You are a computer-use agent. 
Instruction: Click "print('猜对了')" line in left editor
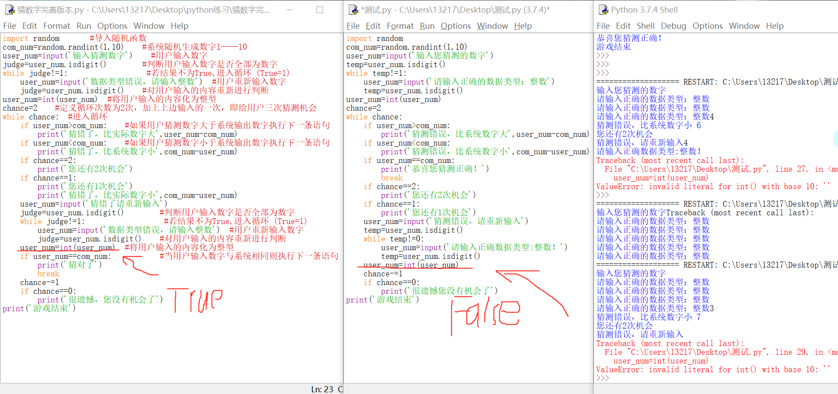(70, 265)
